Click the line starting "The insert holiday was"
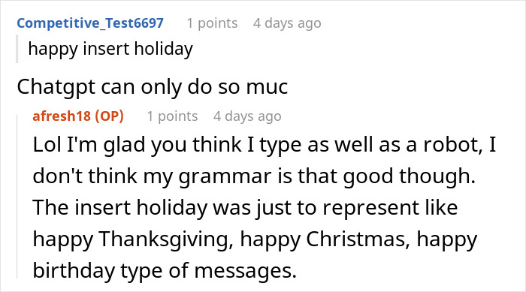 (x=245, y=207)
